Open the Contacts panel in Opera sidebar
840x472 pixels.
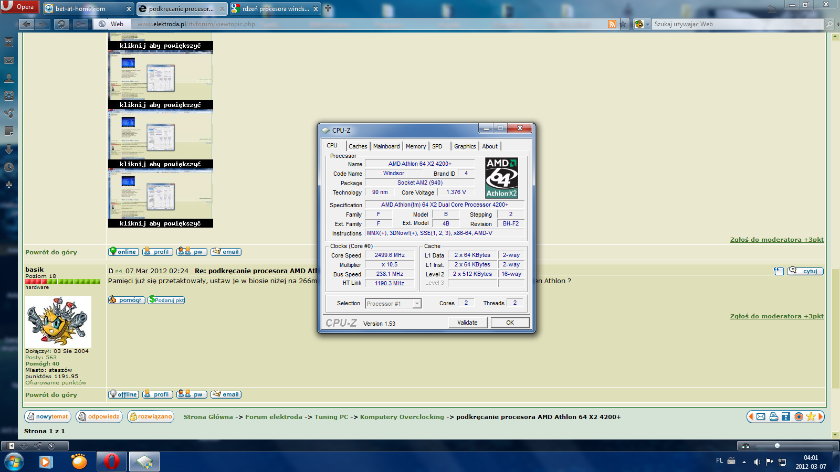9,78
